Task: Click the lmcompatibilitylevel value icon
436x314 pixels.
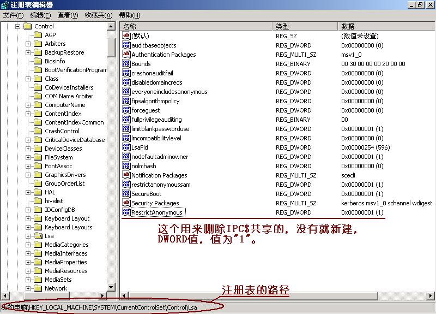Action: point(126,138)
